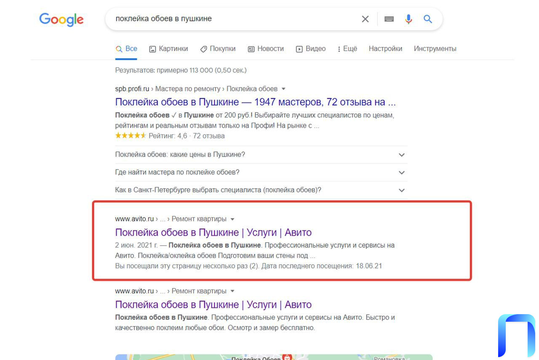The width and height of the screenshot is (539, 360).
Task: Open dropdown arrow beside spb.profi.ru breadcrumb
Action: coord(283,89)
